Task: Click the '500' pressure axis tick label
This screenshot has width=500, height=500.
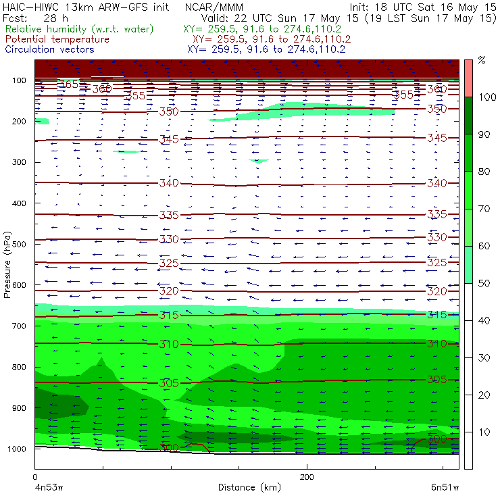Action: click(19, 245)
